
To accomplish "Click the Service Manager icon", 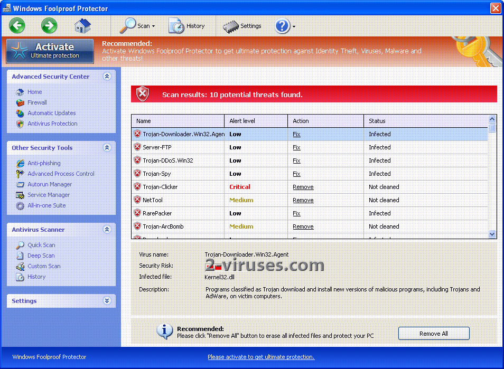I will coord(20,195).
